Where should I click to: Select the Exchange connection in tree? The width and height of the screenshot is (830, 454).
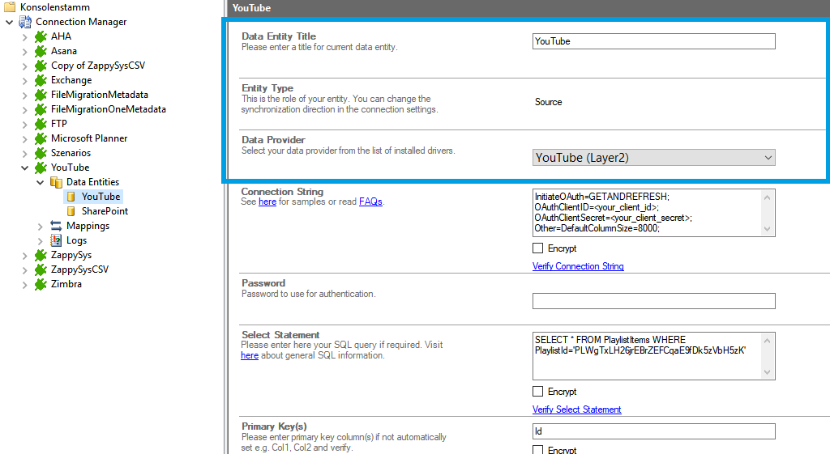tap(71, 80)
